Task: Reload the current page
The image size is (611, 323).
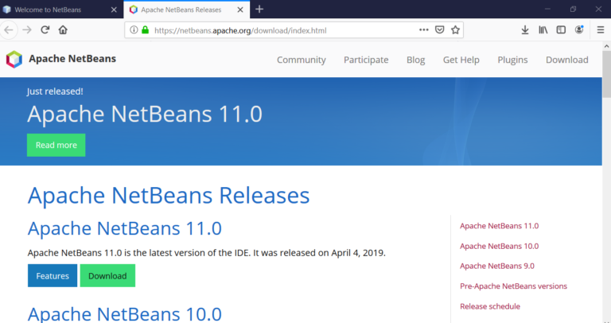Action: pyautogui.click(x=45, y=29)
